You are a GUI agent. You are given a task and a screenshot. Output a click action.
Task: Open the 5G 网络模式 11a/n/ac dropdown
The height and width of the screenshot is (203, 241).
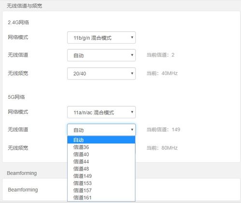pos(101,112)
